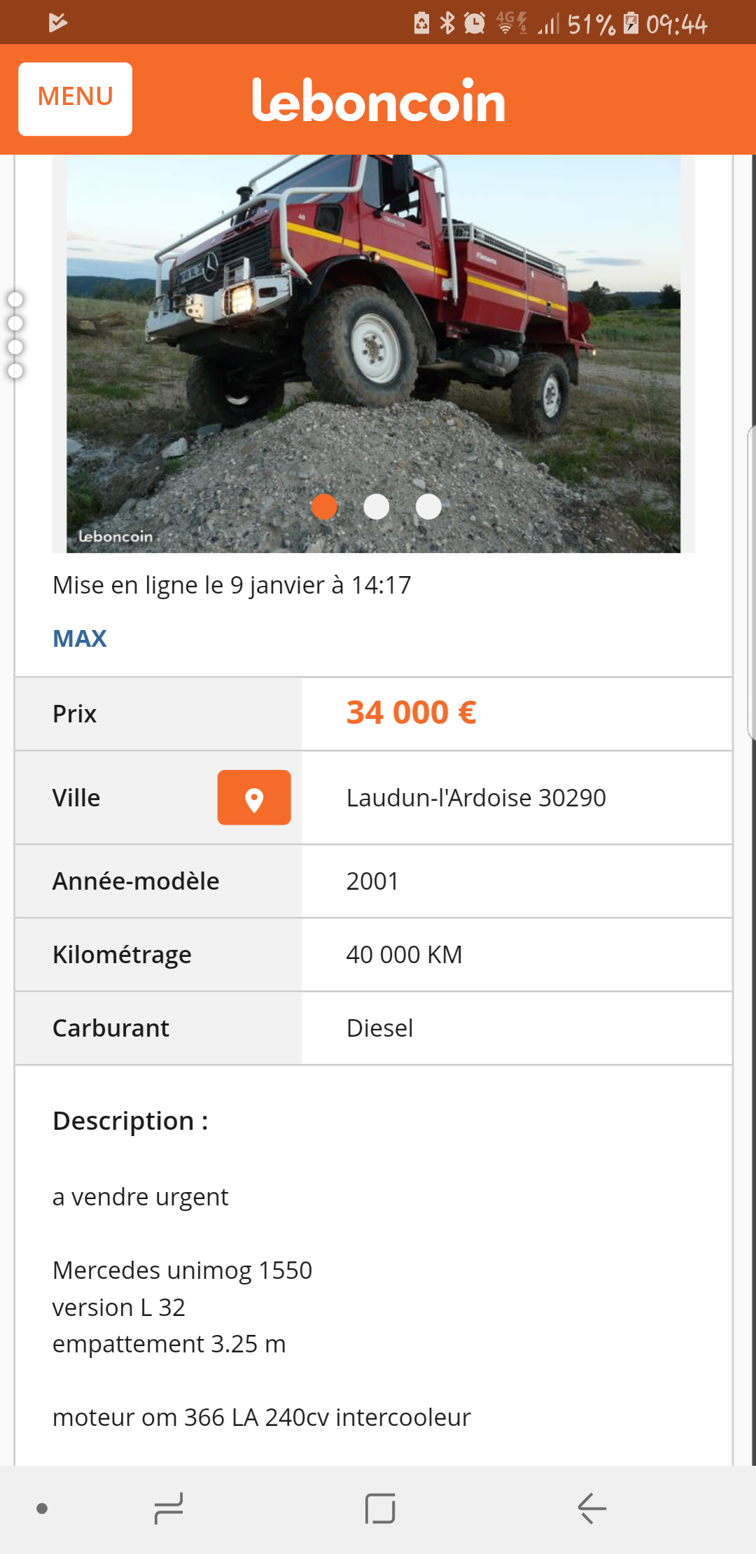Select the first photo carousel dot

[x=324, y=506]
